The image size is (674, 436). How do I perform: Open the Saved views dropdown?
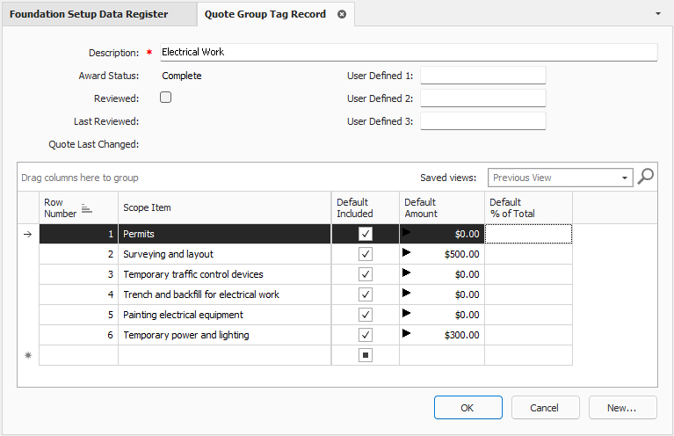pyautogui.click(x=626, y=178)
